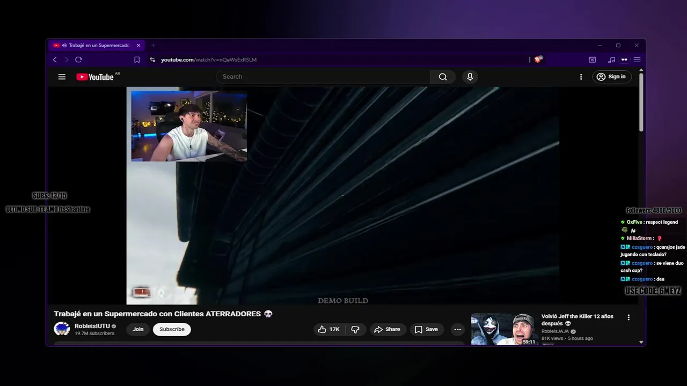Click the ULTIMO SUB: TE AMO ItsShanime text
This screenshot has width=687, height=386.
click(48, 210)
